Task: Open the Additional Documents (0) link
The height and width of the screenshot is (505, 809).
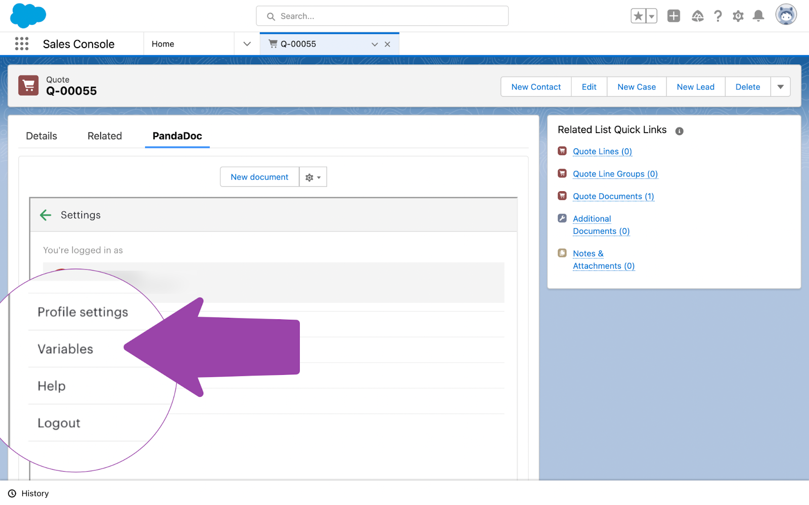Action: tap(601, 225)
